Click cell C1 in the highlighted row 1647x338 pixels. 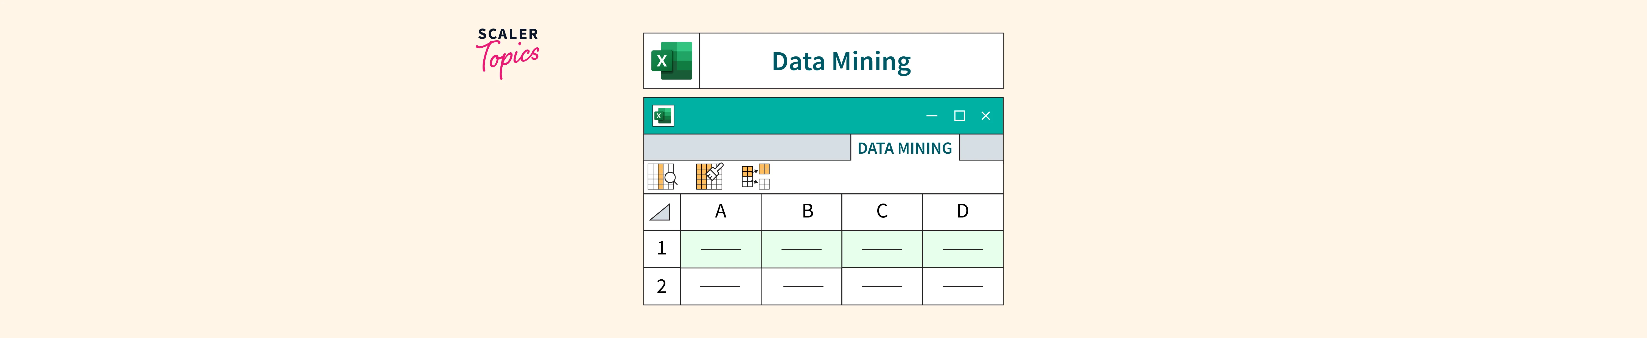point(882,249)
